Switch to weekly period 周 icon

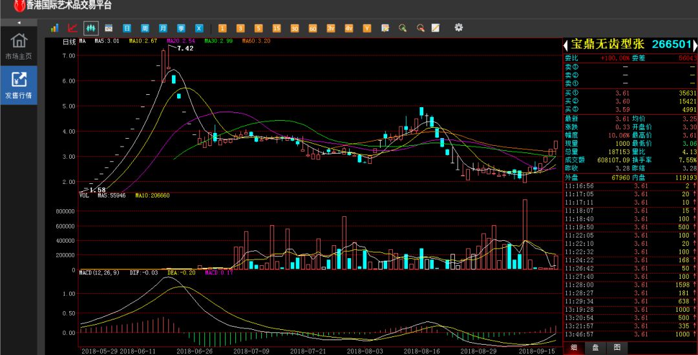tap(145, 28)
